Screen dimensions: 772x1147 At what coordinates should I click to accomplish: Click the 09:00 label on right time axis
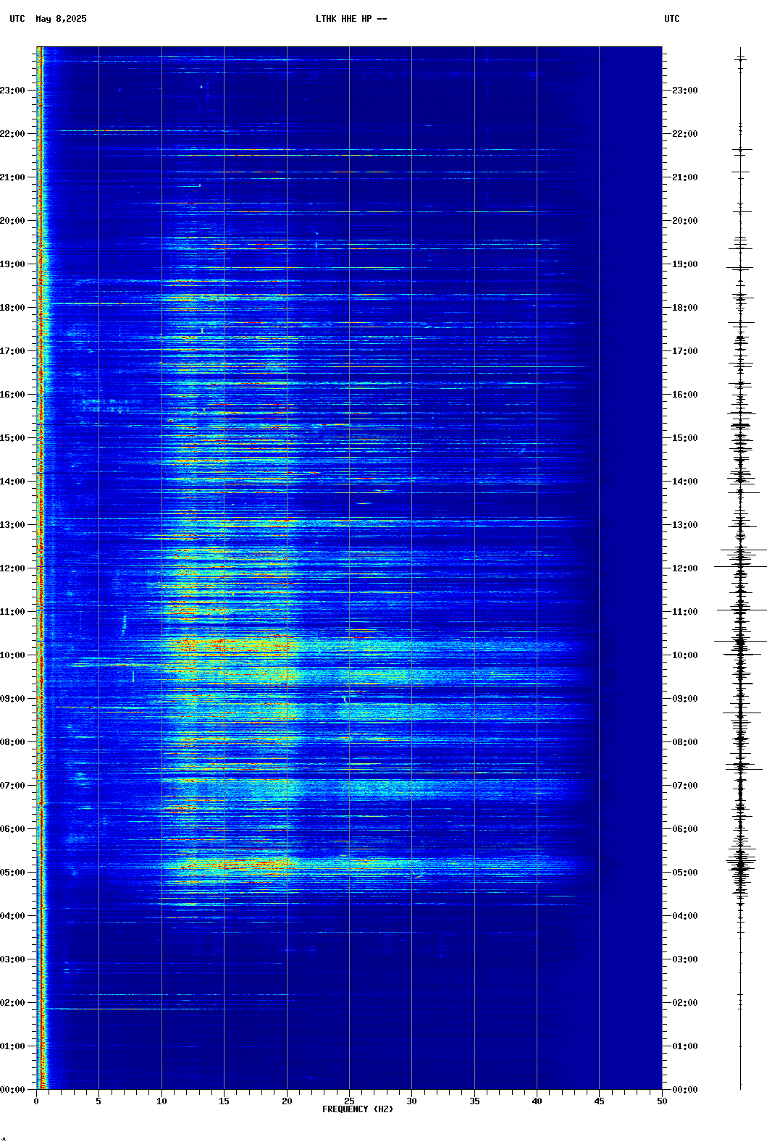click(685, 699)
